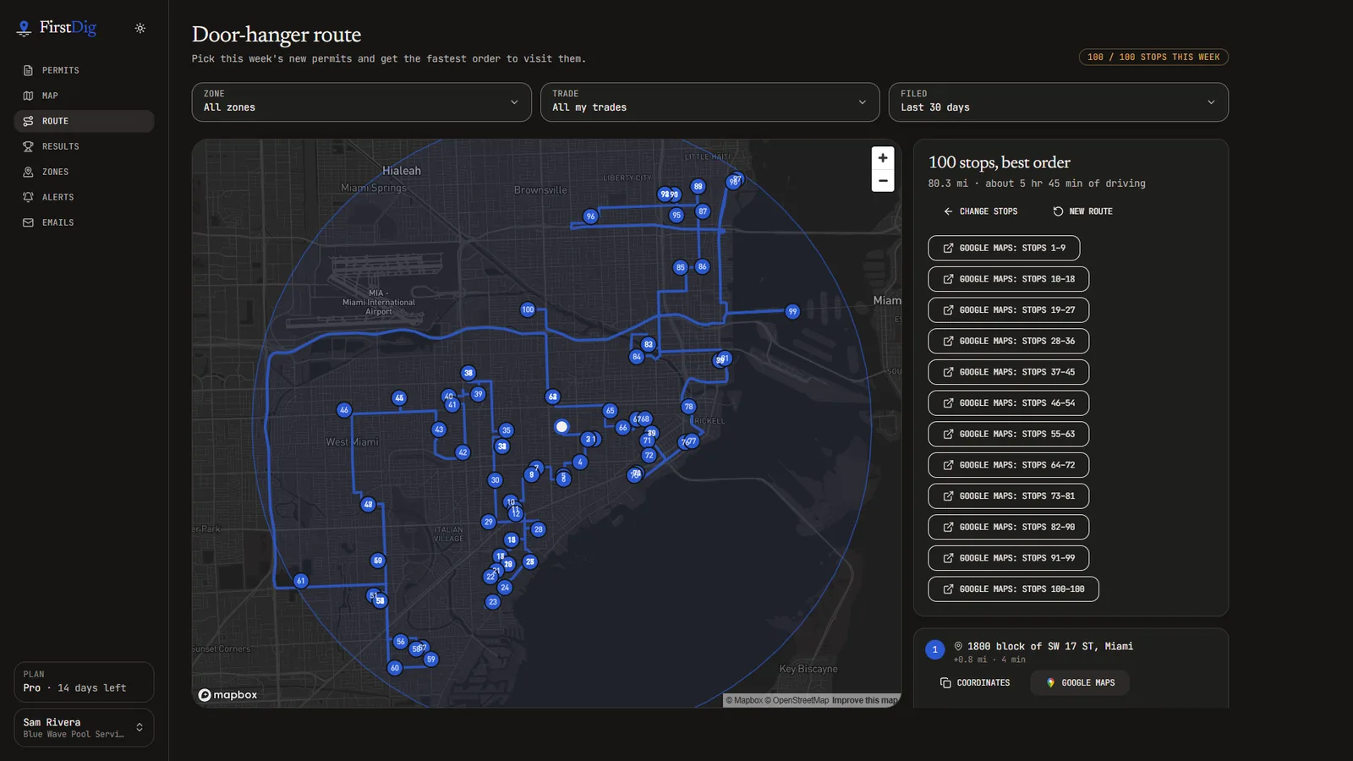Open the Trade dropdown showing All my trades

tap(709, 101)
